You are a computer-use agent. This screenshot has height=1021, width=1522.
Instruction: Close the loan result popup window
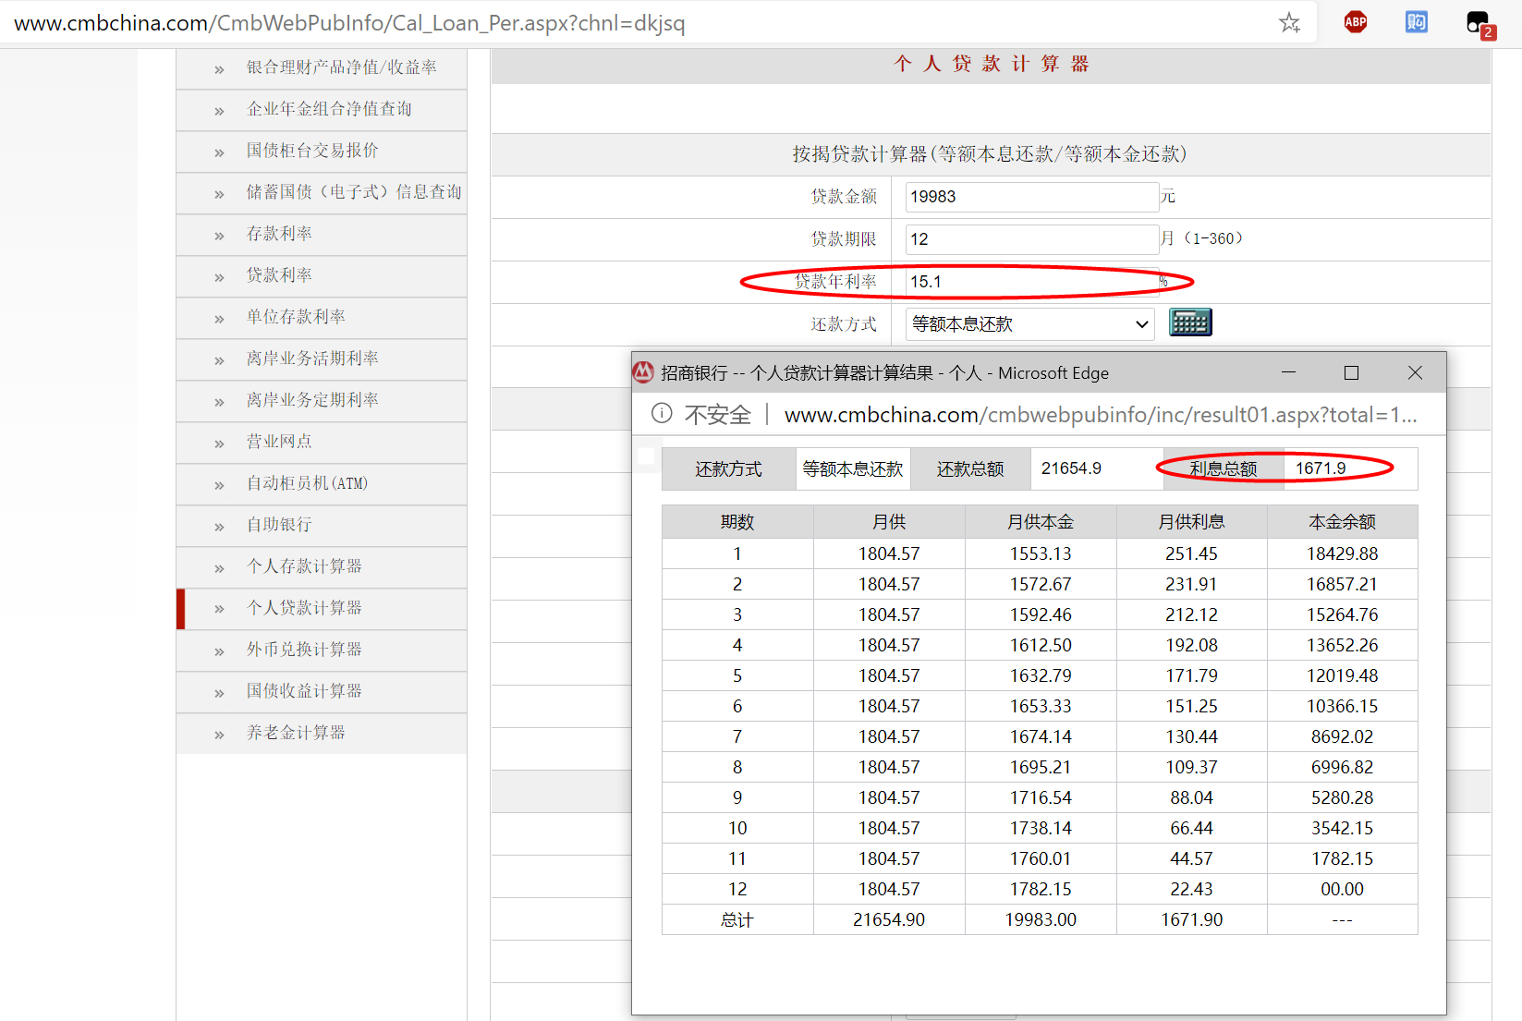tap(1414, 372)
